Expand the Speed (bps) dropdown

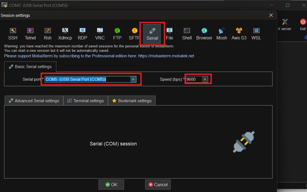click(x=205, y=79)
